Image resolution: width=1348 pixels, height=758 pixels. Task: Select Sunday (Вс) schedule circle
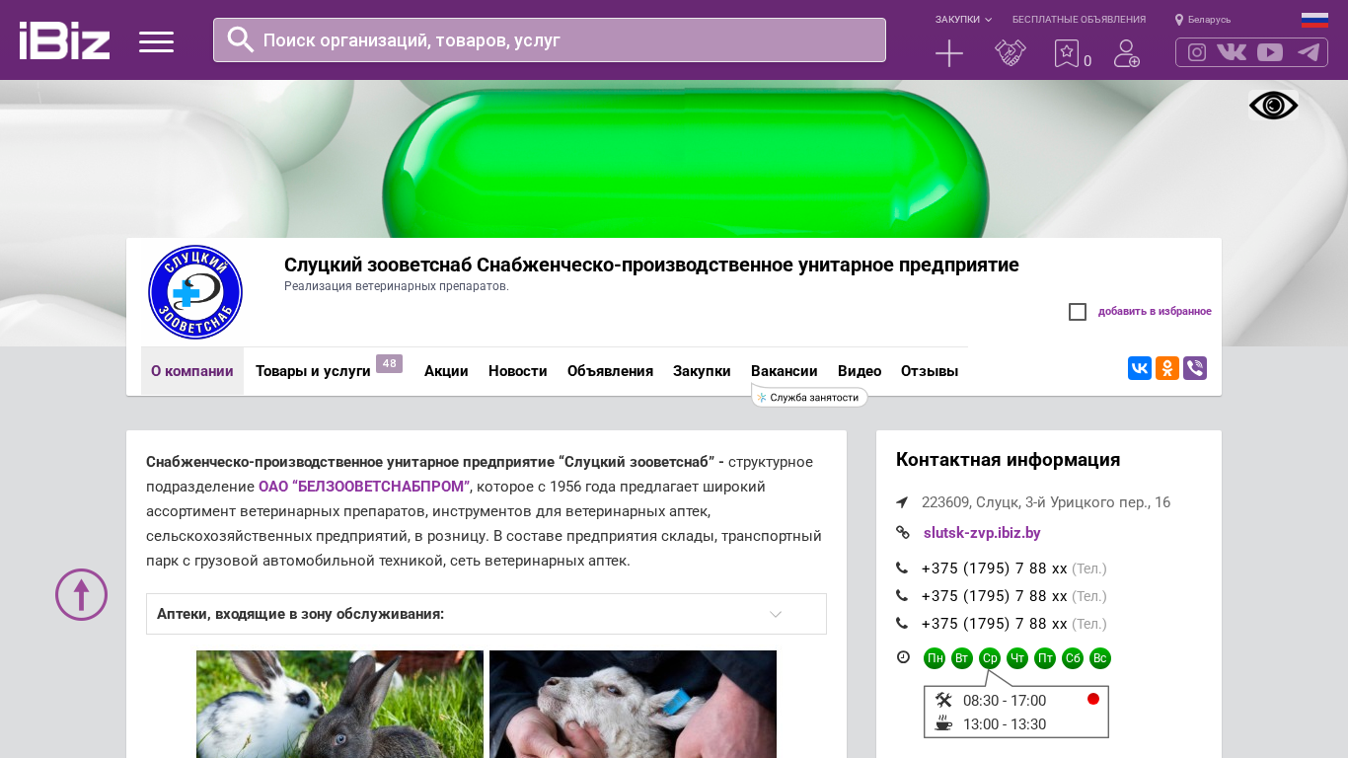point(1100,658)
